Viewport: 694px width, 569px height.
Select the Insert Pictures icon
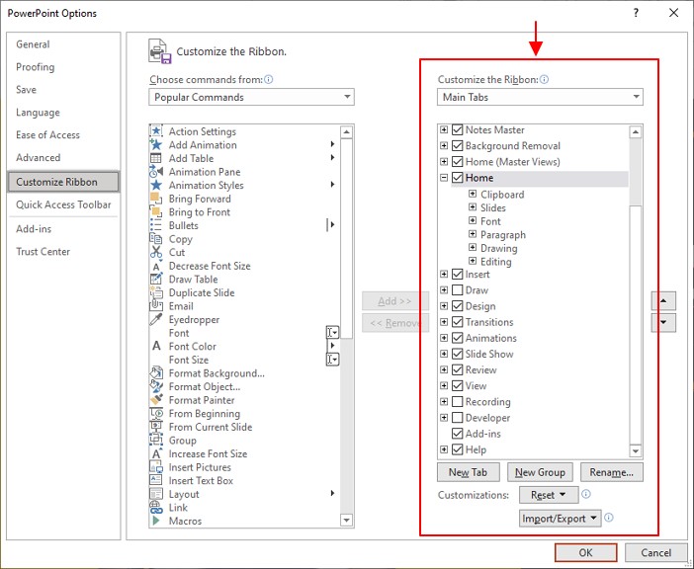[156, 467]
